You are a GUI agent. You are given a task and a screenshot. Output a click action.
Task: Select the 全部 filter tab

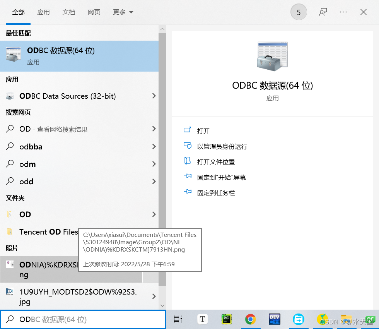pos(19,12)
